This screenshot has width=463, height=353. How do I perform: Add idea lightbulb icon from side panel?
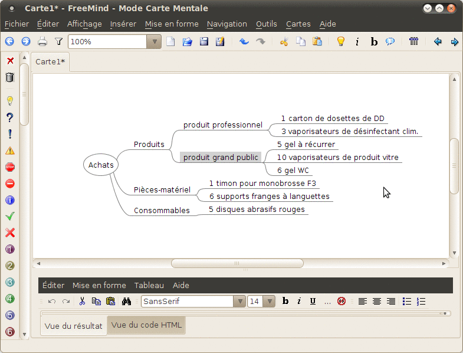10,101
